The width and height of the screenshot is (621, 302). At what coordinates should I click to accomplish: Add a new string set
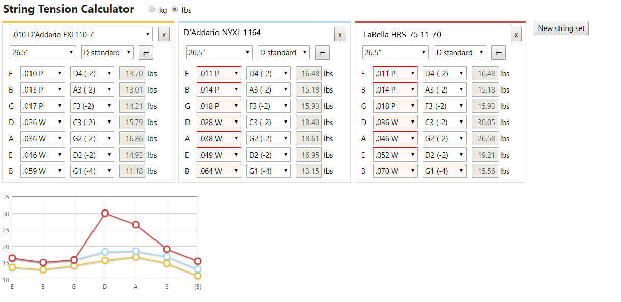pos(561,28)
